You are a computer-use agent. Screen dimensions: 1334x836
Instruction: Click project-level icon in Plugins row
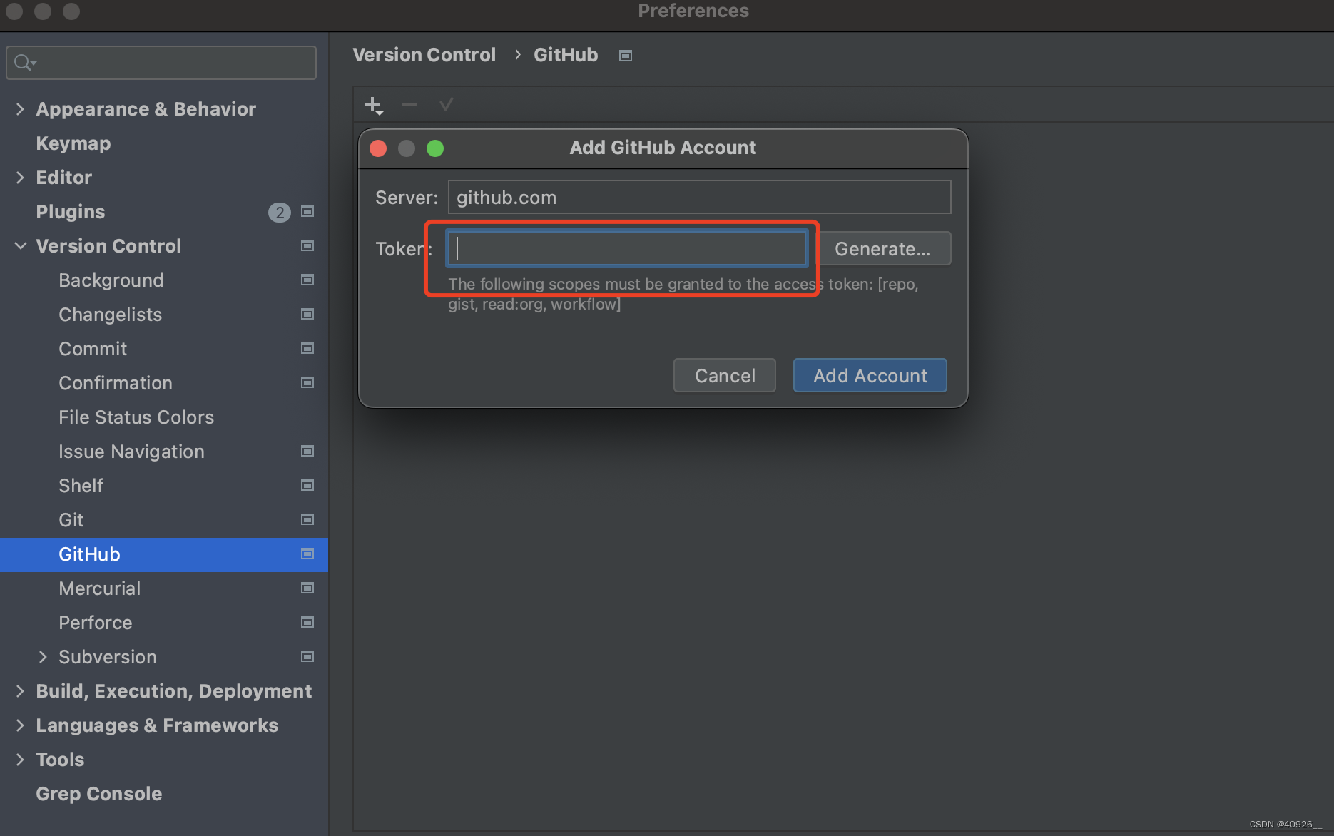(307, 211)
